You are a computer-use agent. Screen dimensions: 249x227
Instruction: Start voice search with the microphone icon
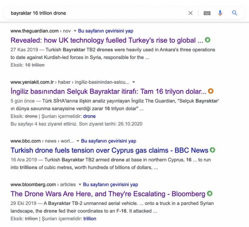click(220, 13)
